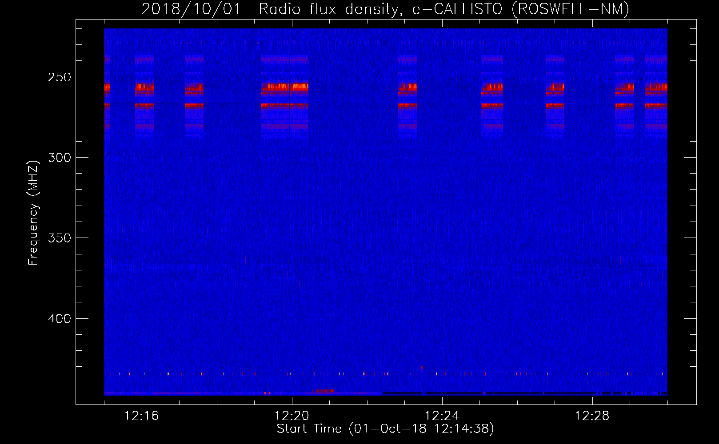The width and height of the screenshot is (719, 444).
Task: Click the 300 frequency tick label
Action: point(60,158)
